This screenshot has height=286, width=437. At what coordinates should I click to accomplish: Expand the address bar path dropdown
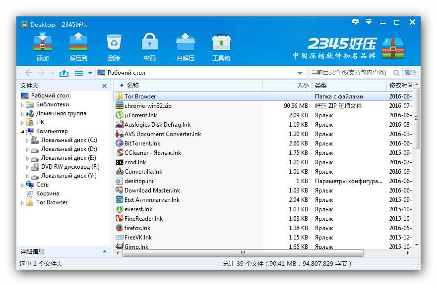pyautogui.click(x=300, y=73)
